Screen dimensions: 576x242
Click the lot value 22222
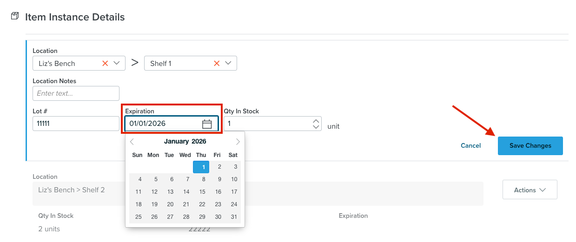click(x=199, y=229)
